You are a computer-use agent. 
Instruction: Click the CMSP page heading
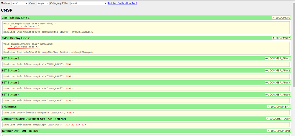pyautogui.click(x=7, y=11)
